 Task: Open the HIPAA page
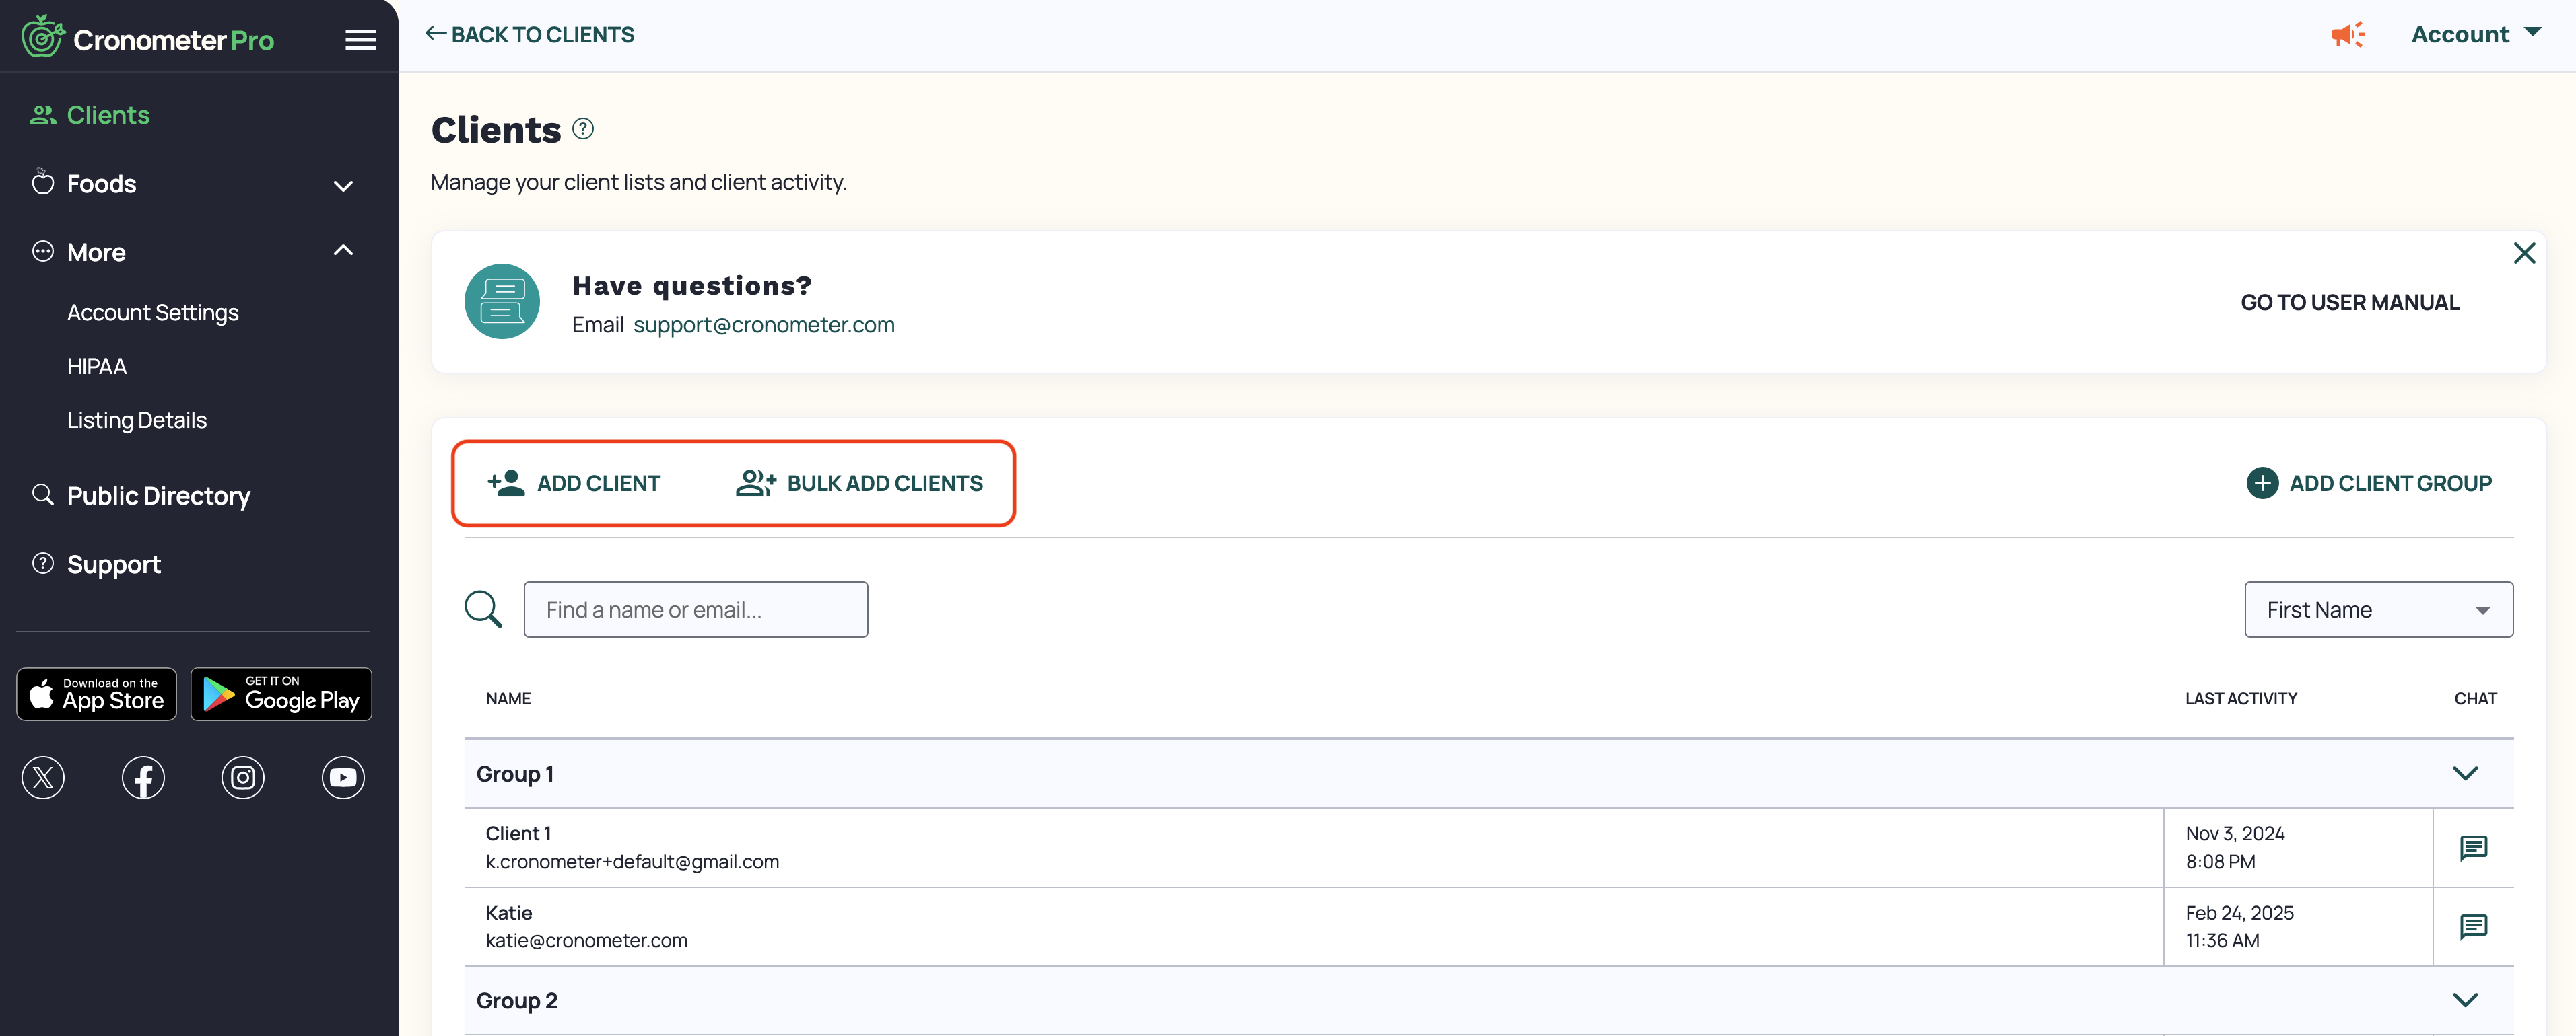[97, 367]
